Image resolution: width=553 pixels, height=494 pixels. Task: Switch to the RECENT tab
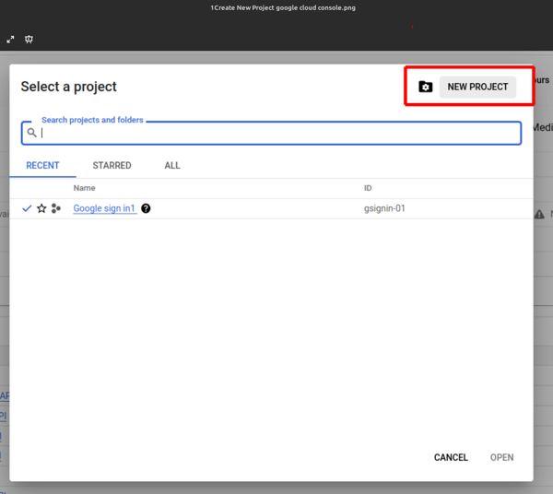tap(42, 165)
